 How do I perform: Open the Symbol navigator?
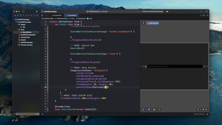point(21,15)
